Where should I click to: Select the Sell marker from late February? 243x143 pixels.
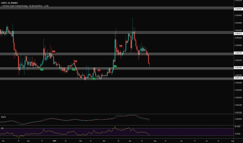(x=99, y=70)
